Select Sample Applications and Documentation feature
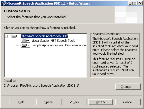The image size is (144, 109). (x=59, y=45)
